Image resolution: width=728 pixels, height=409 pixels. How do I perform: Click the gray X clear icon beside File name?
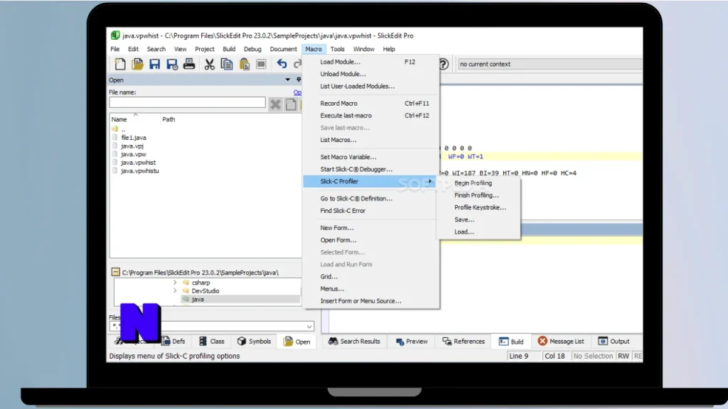[x=275, y=104]
